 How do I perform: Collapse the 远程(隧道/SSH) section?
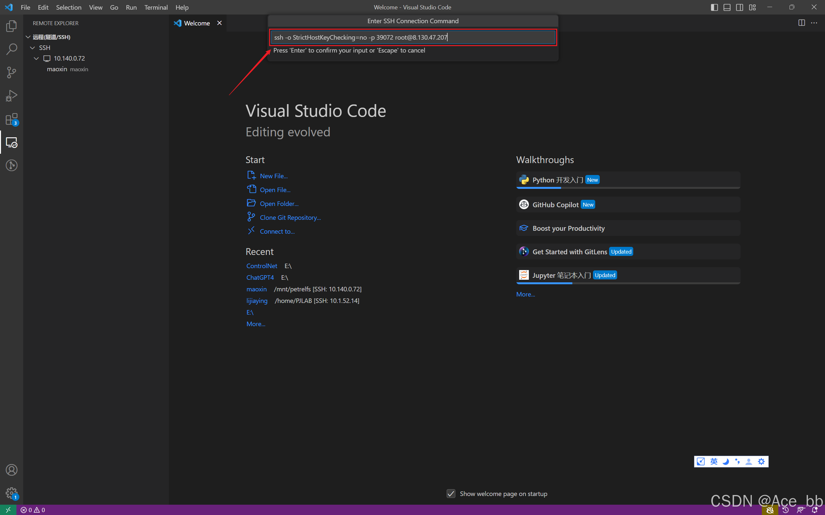click(28, 37)
